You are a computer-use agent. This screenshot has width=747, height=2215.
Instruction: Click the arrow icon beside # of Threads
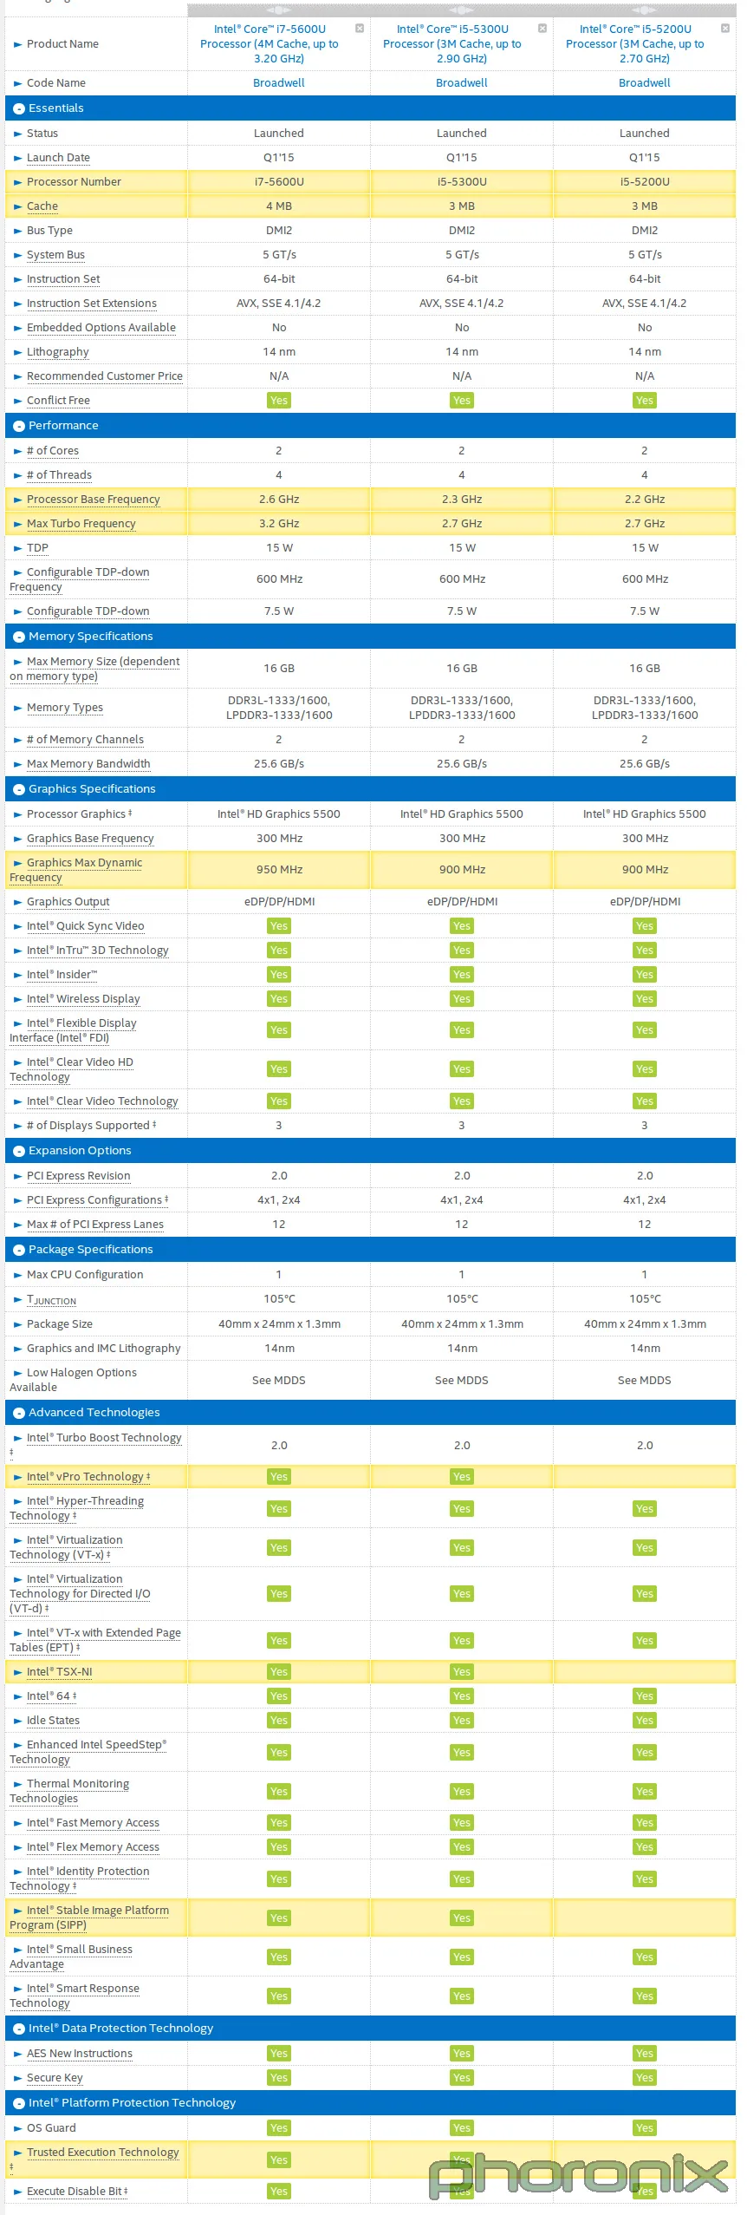click(x=17, y=475)
